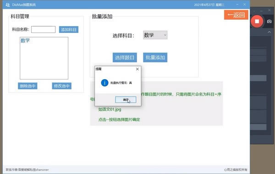Image resolution: width=275 pixels, height=174 pixels.
Task: Edit selected subject via 修改选中
Action: point(61,86)
